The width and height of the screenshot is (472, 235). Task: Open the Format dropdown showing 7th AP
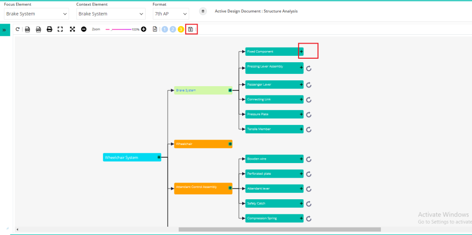click(171, 14)
